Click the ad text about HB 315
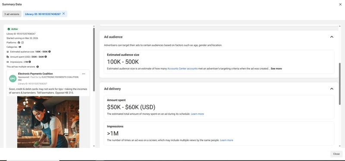The width and height of the screenshot is (345, 161). 48,91
